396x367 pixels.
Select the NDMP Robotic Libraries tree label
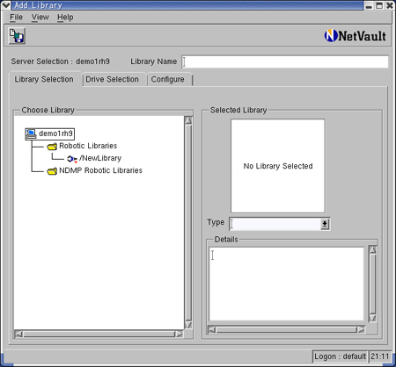(x=100, y=170)
